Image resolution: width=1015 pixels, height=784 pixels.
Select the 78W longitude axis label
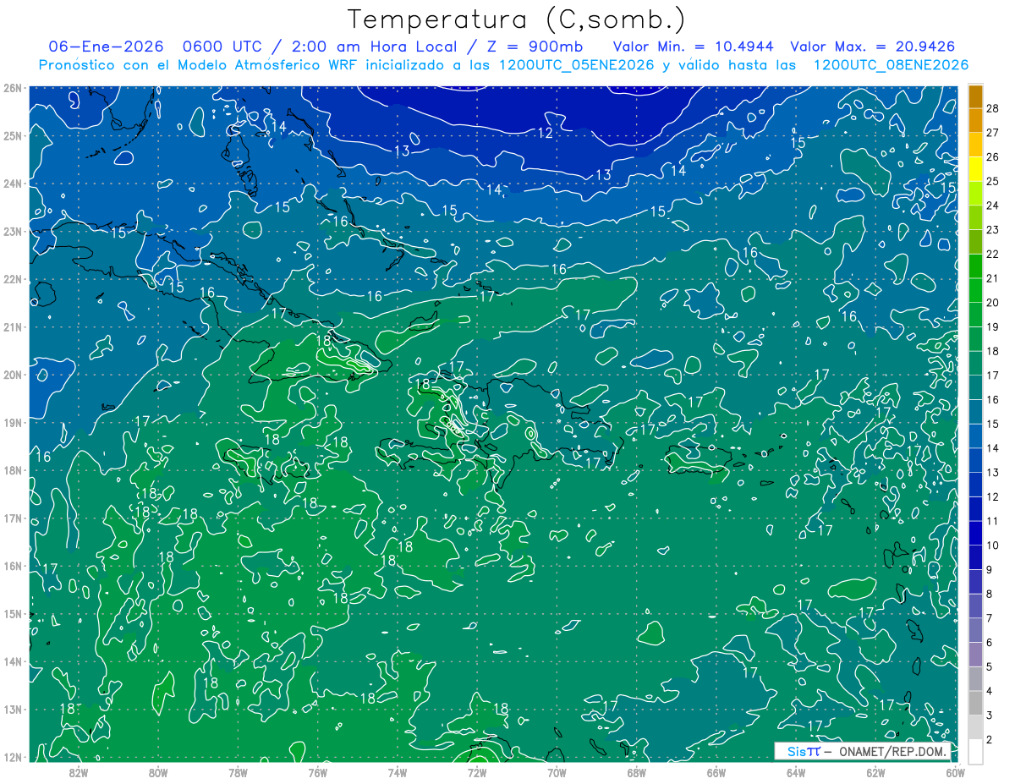238,772
